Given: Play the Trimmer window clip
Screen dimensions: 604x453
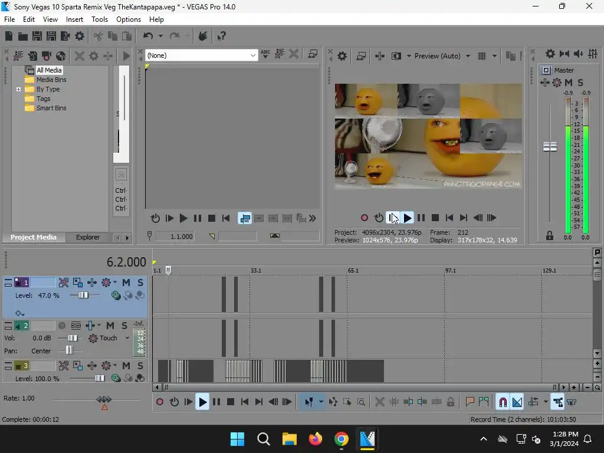Looking at the screenshot, I should [183, 219].
